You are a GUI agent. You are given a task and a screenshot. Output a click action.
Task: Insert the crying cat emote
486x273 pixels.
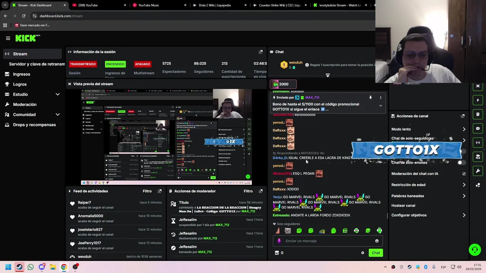coord(288,231)
